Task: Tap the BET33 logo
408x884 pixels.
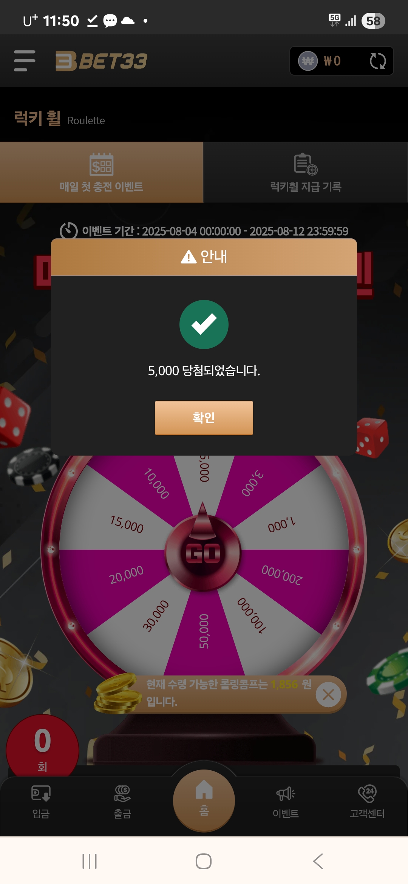Action: pos(101,61)
